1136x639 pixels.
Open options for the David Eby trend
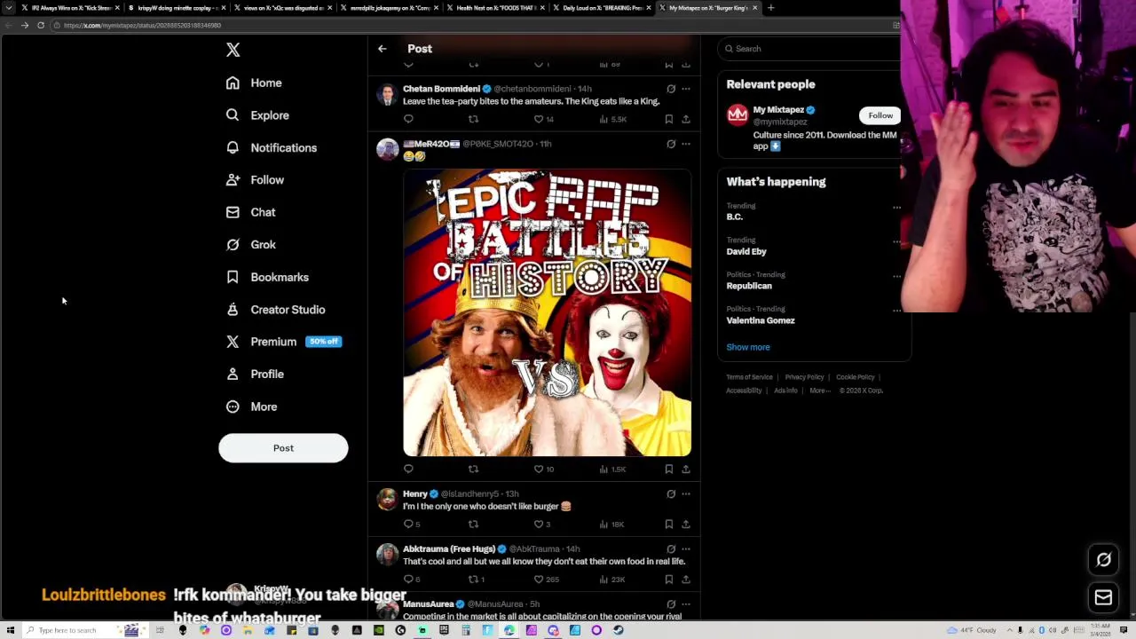[x=896, y=241]
